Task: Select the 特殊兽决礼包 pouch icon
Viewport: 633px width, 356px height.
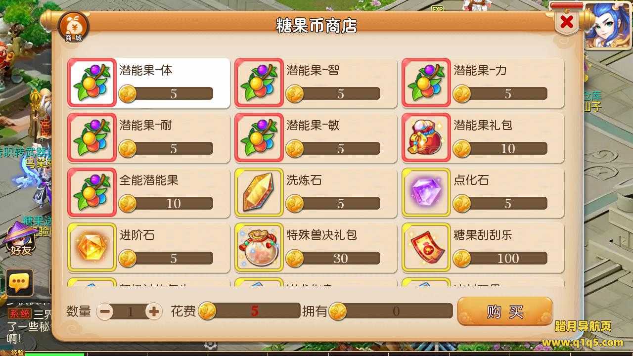Action: (x=259, y=247)
